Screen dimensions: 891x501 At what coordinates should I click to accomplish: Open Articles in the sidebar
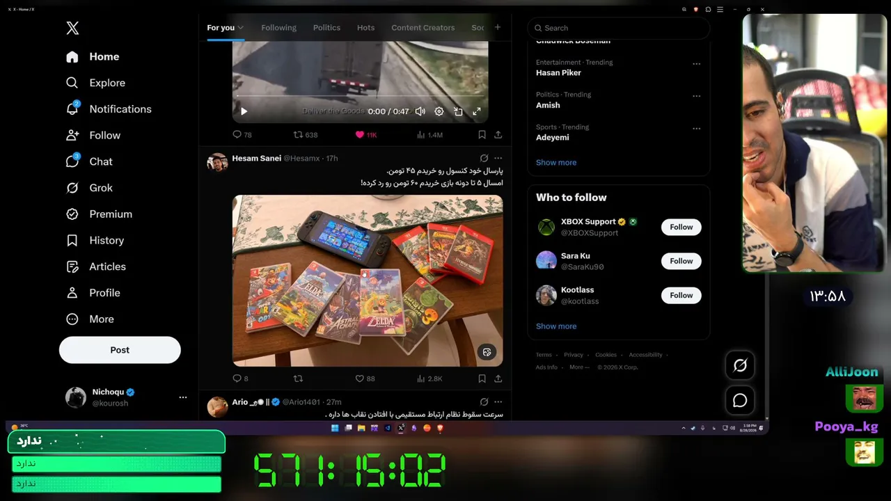(95, 267)
